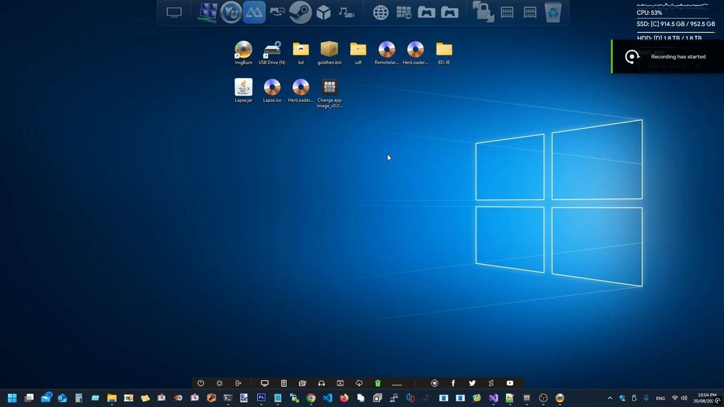This screenshot has width=724, height=407.
Task: Click the microphone icon in system tray
Action: pos(646,398)
